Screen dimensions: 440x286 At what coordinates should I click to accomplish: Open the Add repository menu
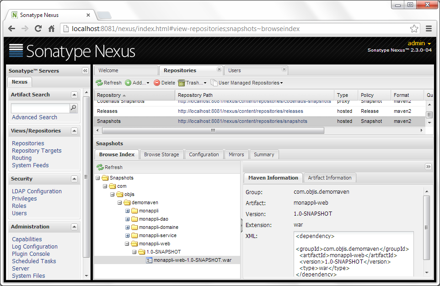point(137,83)
